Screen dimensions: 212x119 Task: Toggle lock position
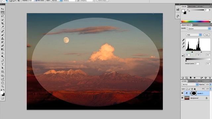(x=192, y=89)
